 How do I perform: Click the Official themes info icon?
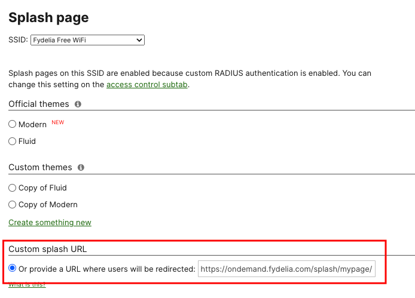click(x=78, y=104)
